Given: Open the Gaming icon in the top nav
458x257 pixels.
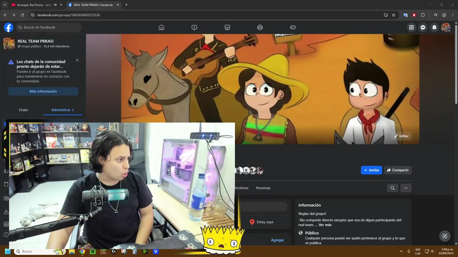Looking at the screenshot, I should tap(293, 27).
